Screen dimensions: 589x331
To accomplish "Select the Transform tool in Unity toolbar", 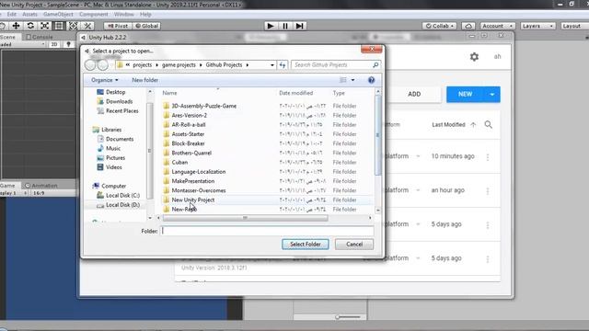I will pyautogui.click(x=74, y=26).
